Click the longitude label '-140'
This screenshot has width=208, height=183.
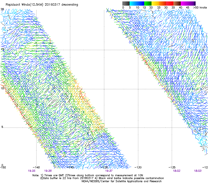pyautogui.click(x=70, y=168)
